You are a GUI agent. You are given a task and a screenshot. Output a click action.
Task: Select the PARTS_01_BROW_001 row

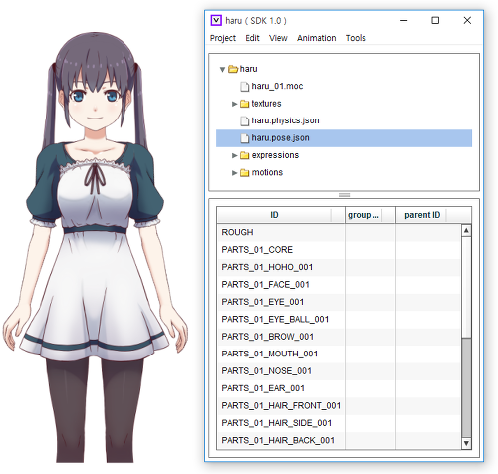[x=339, y=337]
